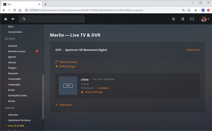Click browser back navigation arrow

(x=4, y=10)
